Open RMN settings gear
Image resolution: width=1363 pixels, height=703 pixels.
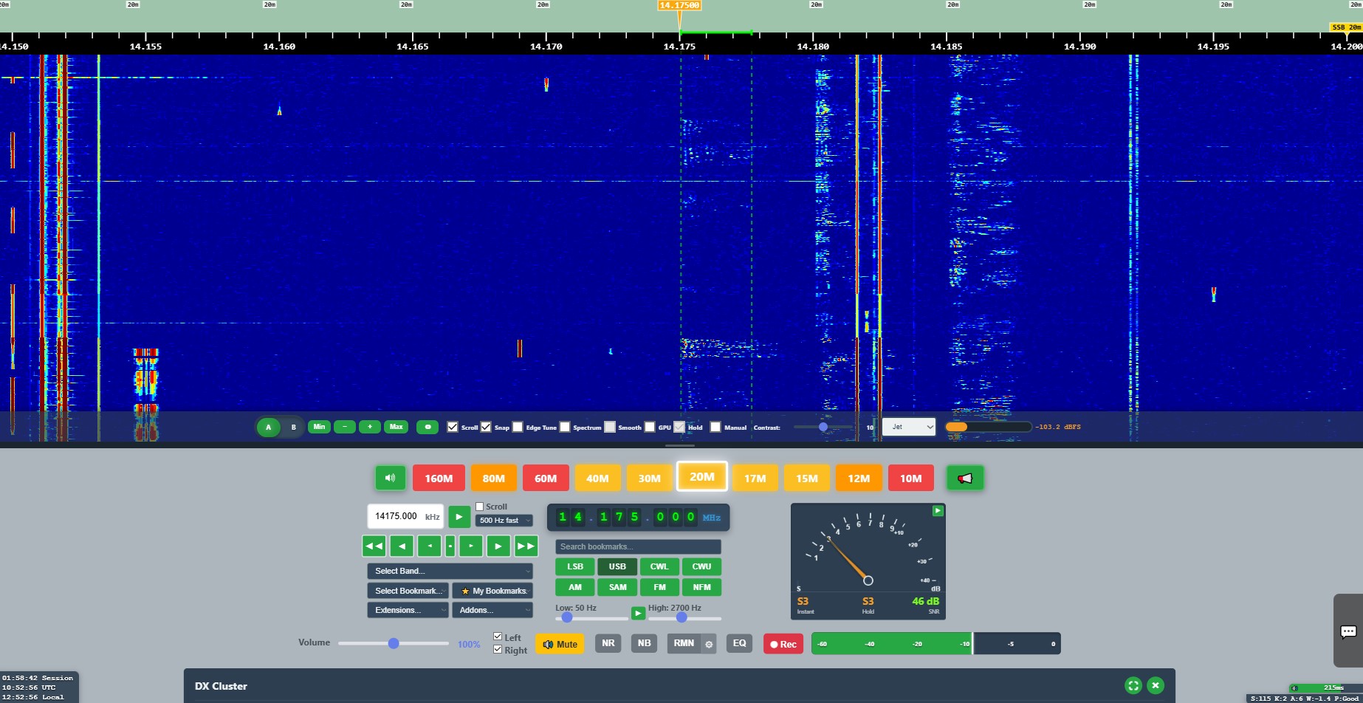[x=709, y=644]
